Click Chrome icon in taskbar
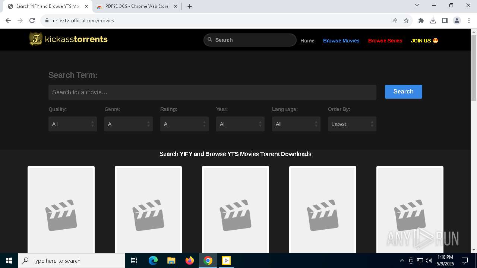 (x=208, y=261)
